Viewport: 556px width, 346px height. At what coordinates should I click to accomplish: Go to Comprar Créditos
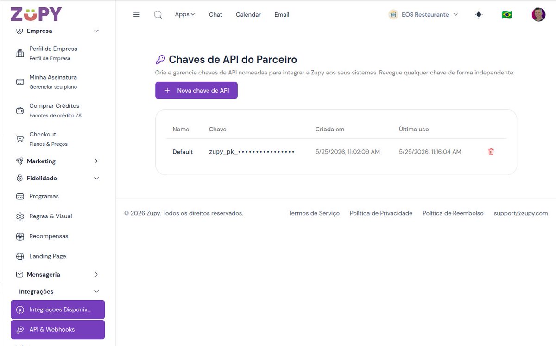coord(58,111)
